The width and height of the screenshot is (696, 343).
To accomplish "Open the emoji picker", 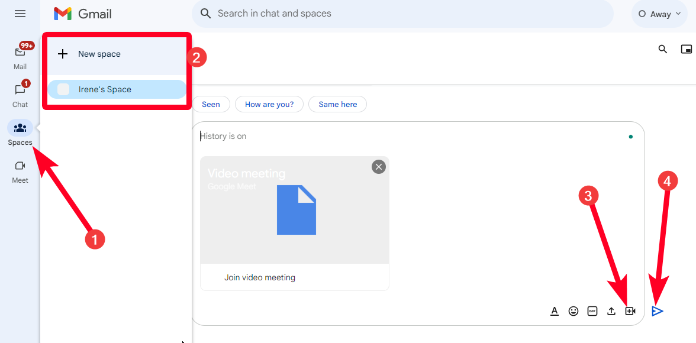I will (x=573, y=311).
